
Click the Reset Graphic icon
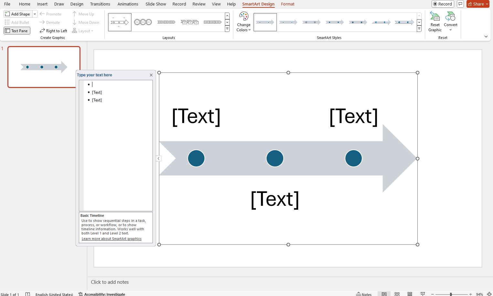[435, 22]
